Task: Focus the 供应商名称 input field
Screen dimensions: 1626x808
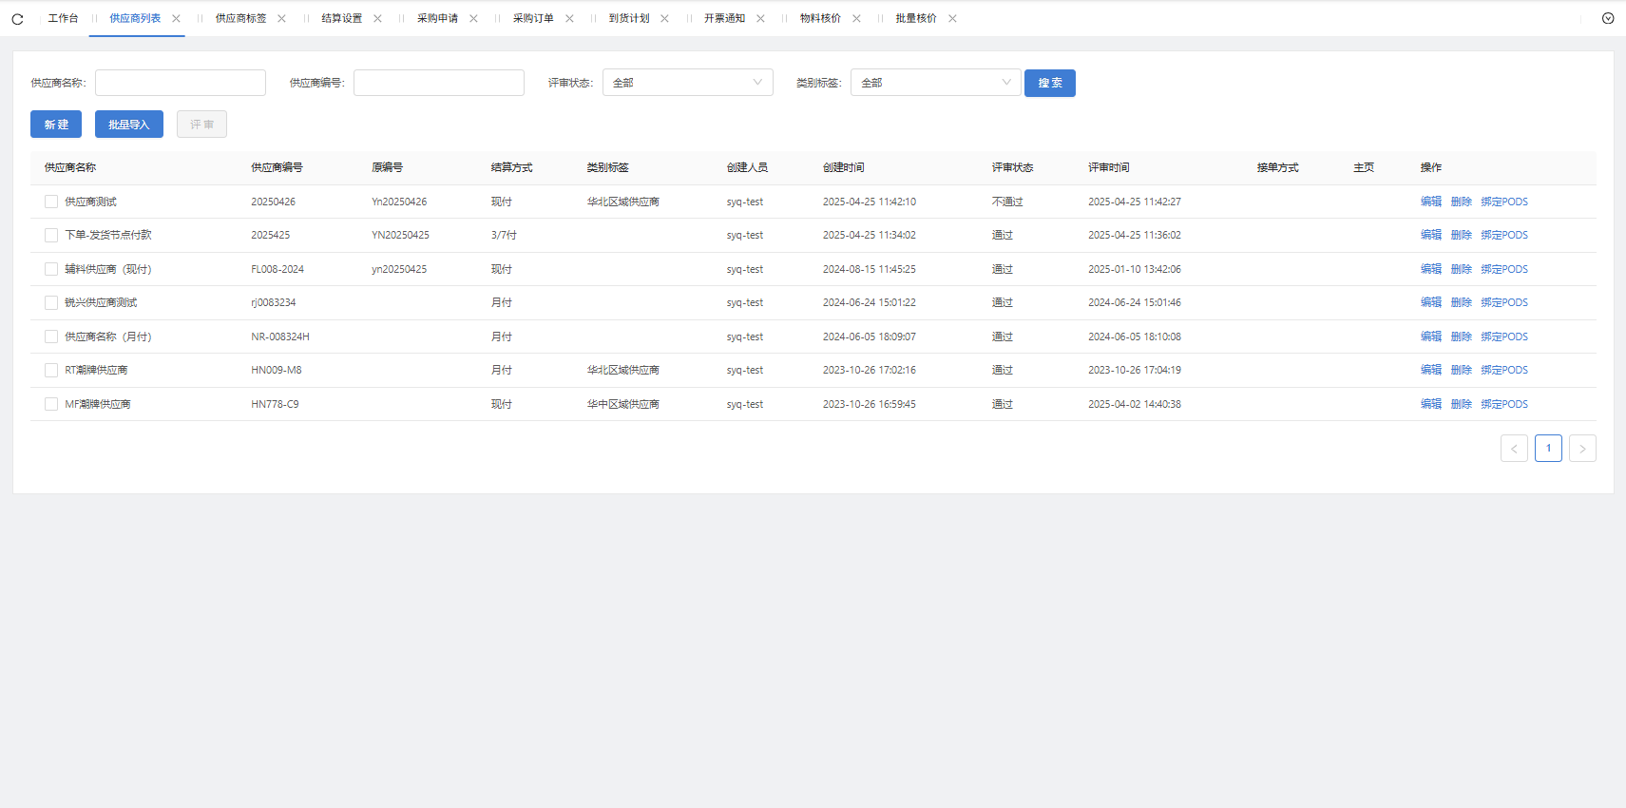Action: 181,83
